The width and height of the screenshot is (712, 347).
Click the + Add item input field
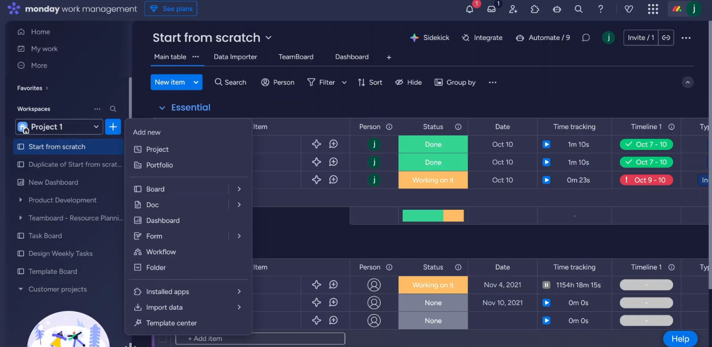(260, 339)
